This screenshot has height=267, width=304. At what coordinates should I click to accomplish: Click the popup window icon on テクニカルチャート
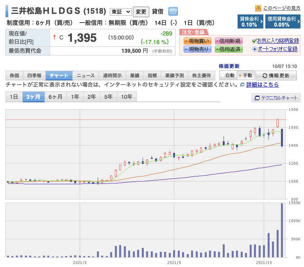point(257,98)
